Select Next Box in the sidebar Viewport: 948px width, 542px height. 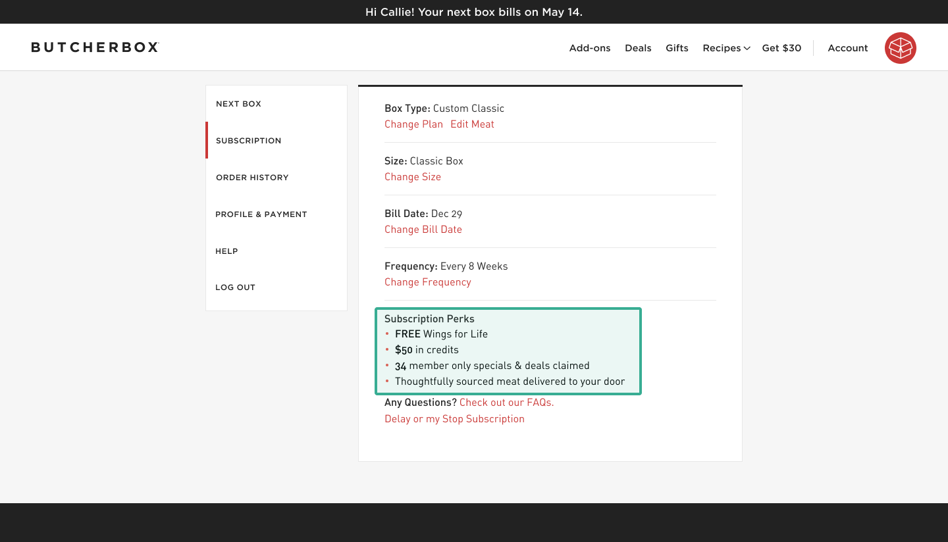click(276, 104)
